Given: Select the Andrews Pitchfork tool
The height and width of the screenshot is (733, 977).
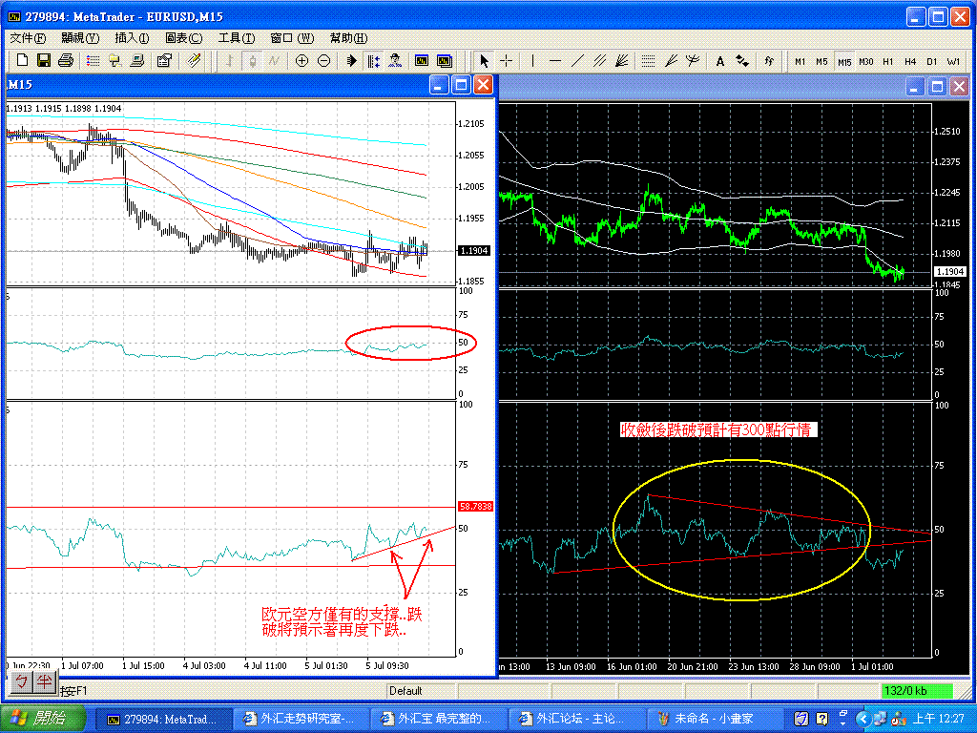Looking at the screenshot, I should (x=693, y=60).
